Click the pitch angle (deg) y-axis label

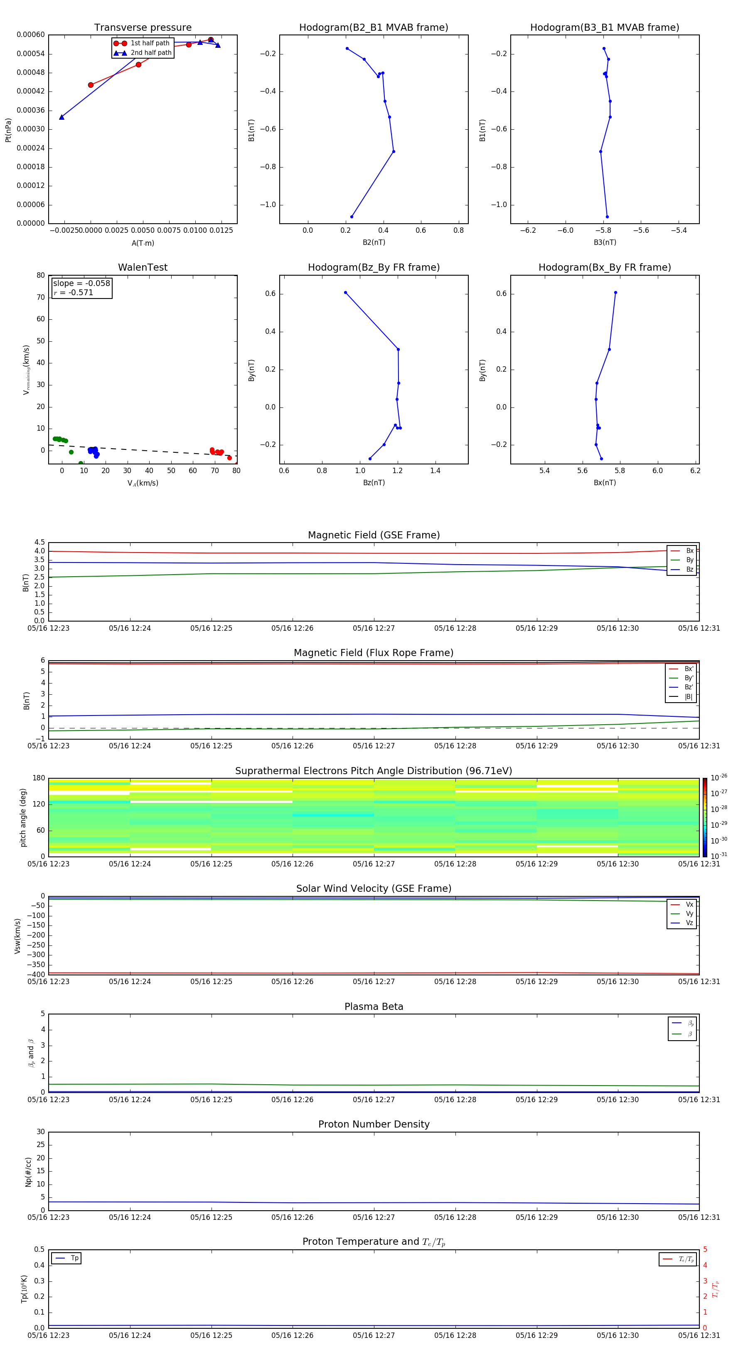click(23, 817)
